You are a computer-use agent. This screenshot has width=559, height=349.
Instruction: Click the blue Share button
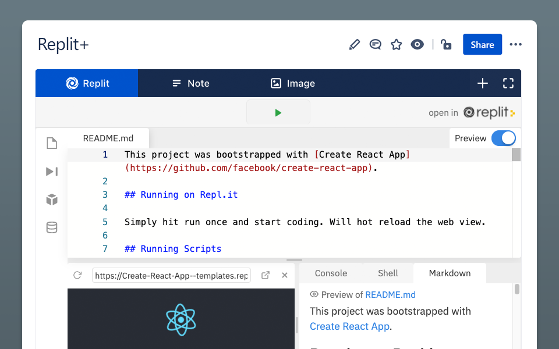point(482,45)
